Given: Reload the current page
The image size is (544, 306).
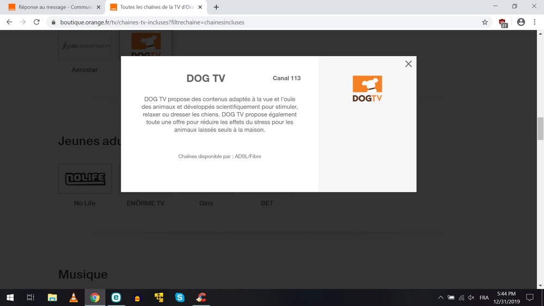Looking at the screenshot, I should tap(36, 22).
